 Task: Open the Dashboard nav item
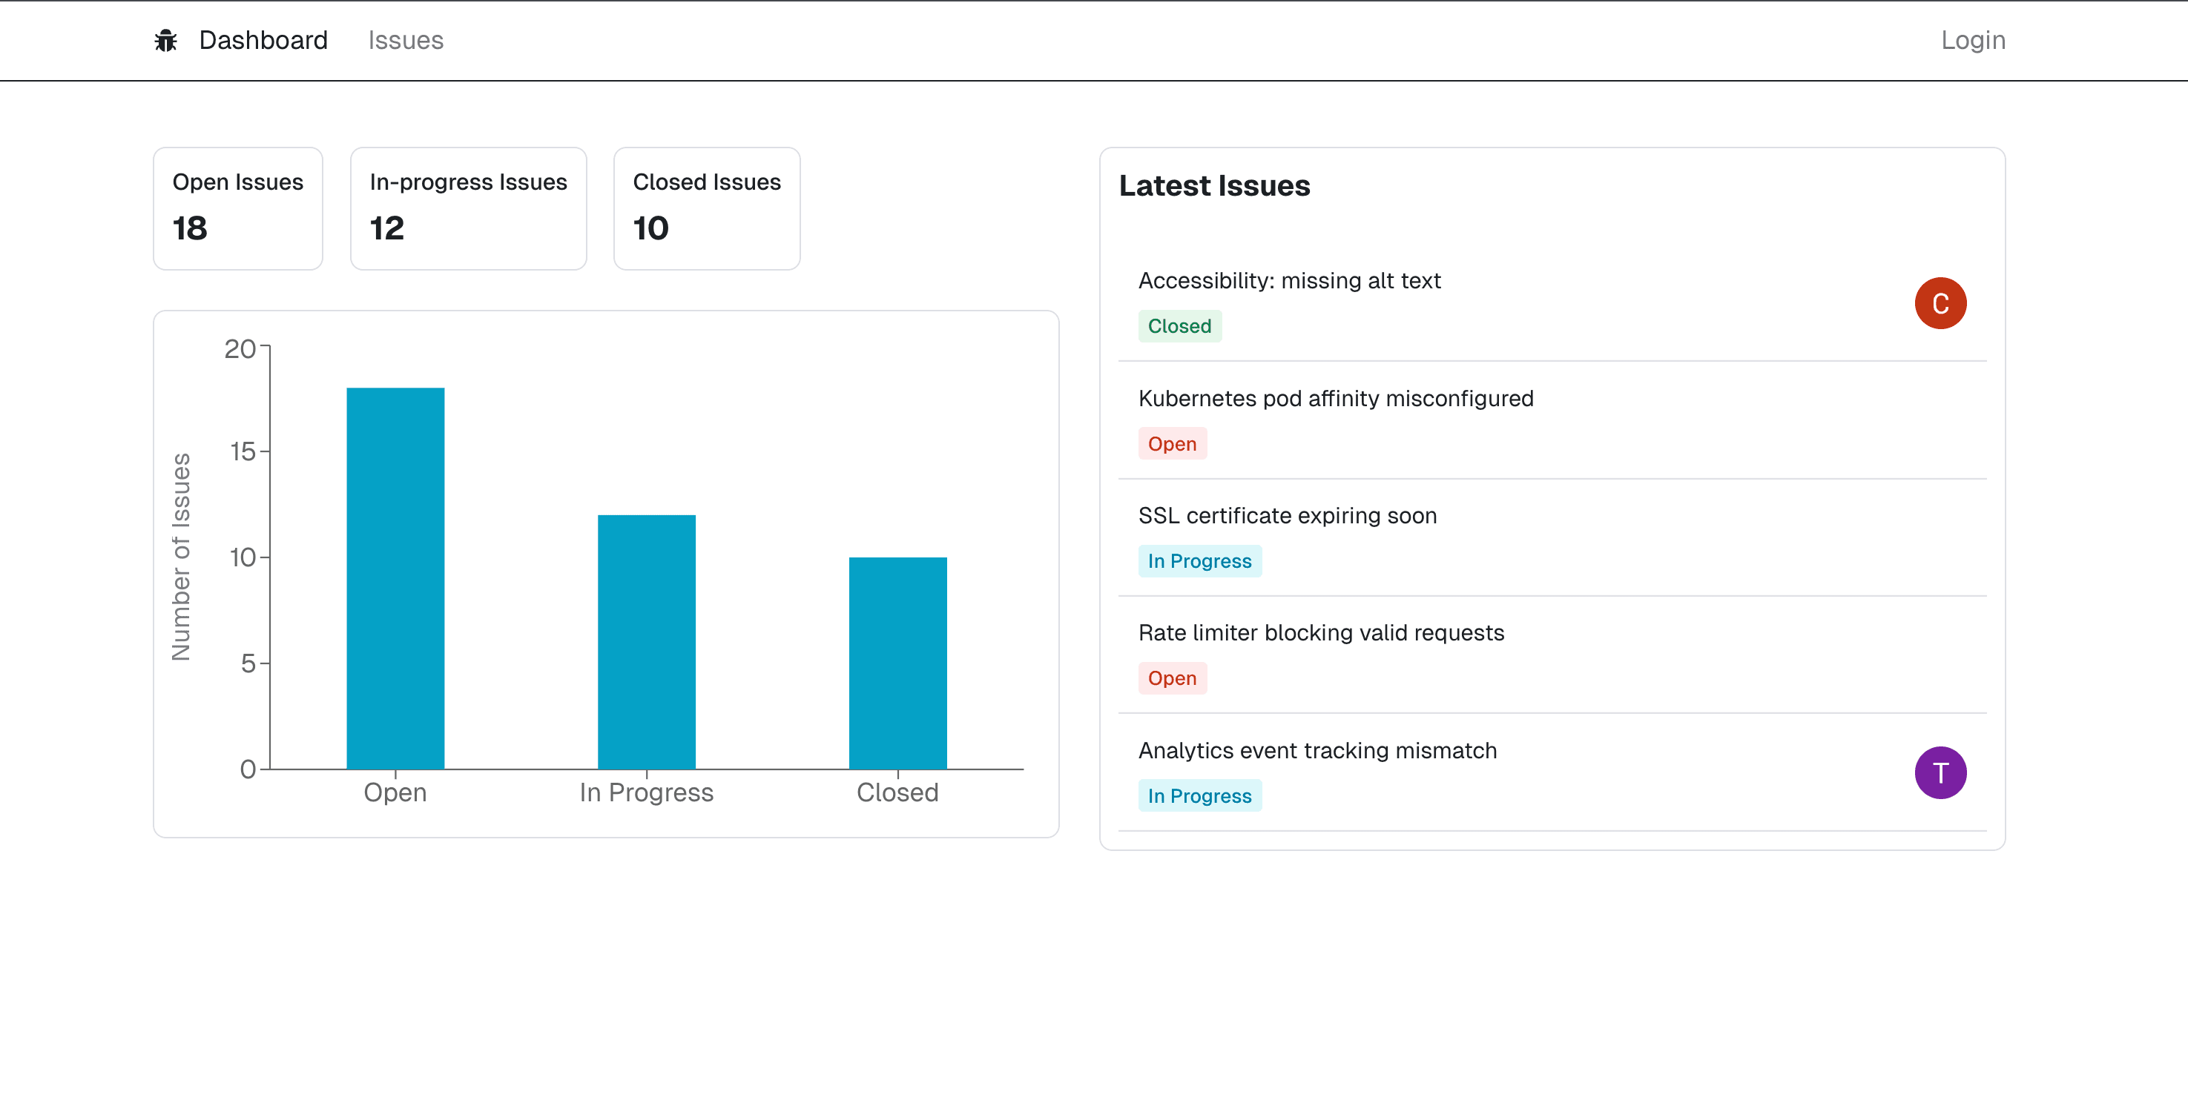click(263, 41)
